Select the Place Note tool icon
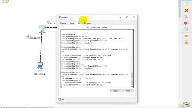The image size is (192, 108). click(186, 4)
